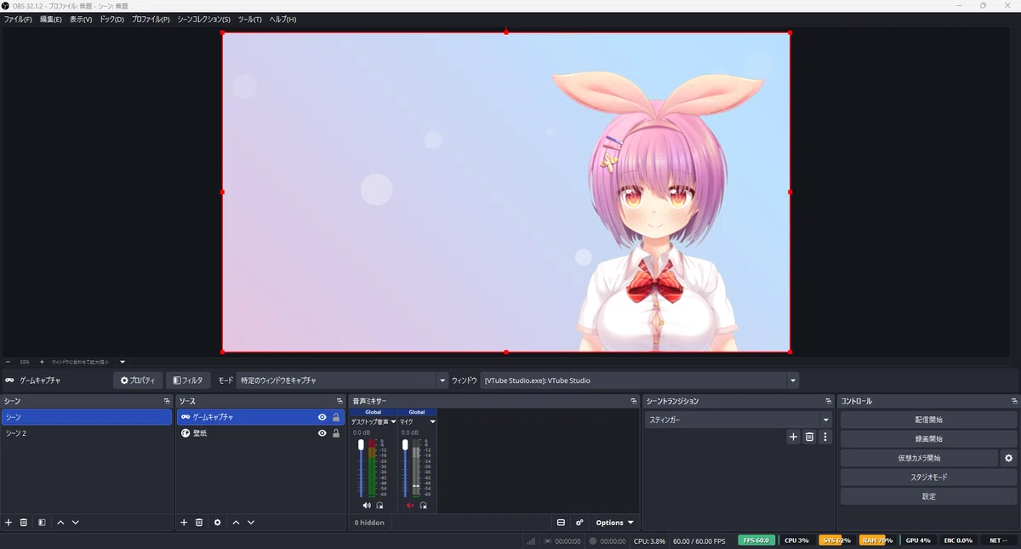Expand the デスクトップ音声 channel menu arrow
This screenshot has width=1021, height=549.
[x=393, y=422]
